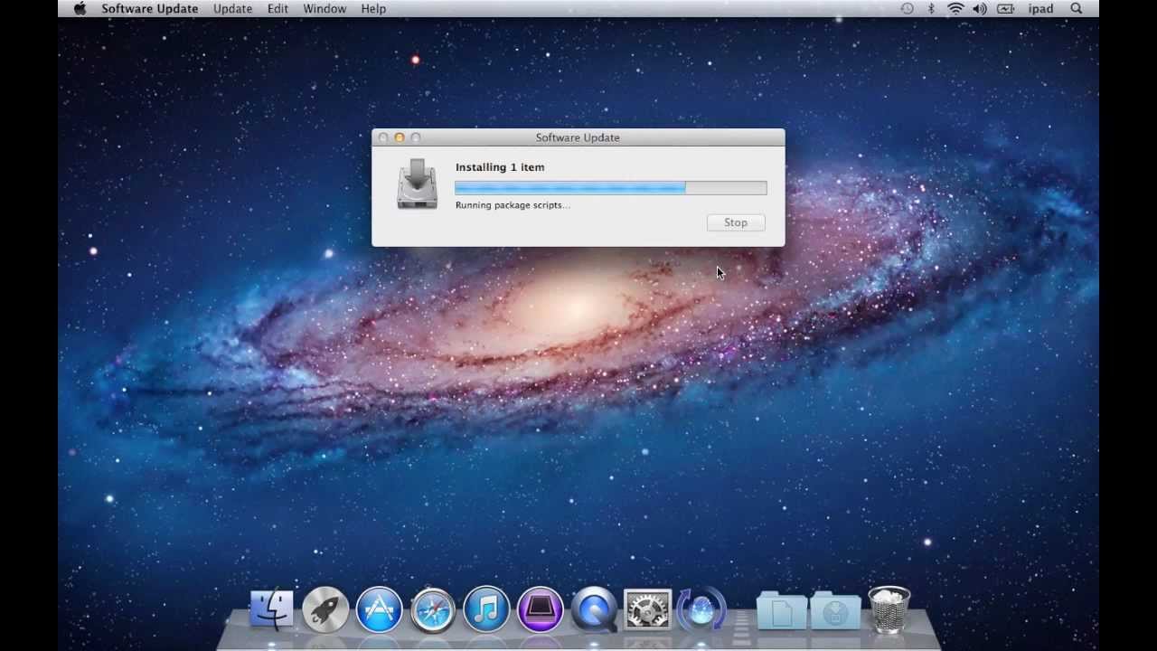
Task: Click the Software Update window title
Action: tap(578, 137)
